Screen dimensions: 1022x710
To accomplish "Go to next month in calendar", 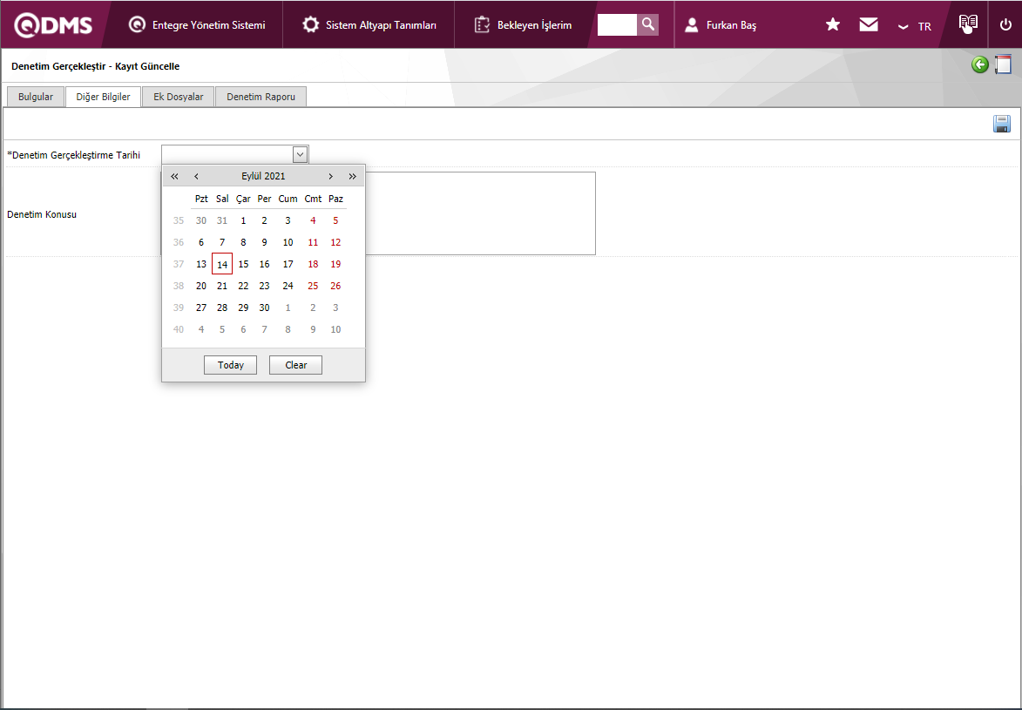I will point(330,176).
